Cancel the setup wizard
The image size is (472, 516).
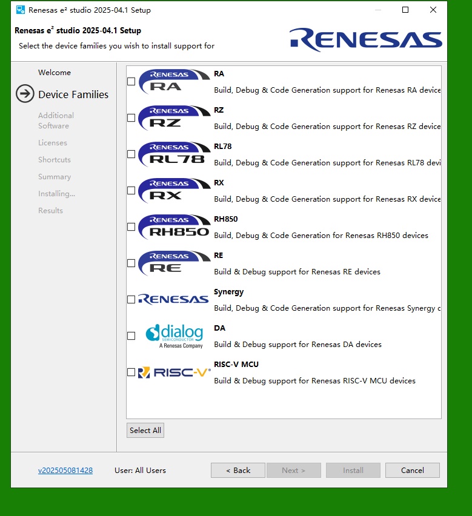[413, 470]
